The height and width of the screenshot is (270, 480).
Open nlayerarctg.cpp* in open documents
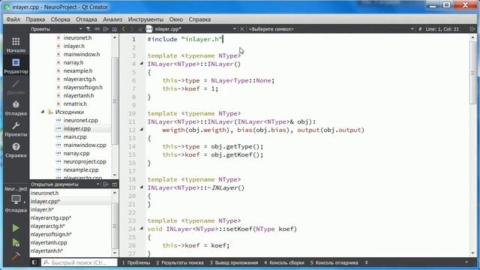coord(50,218)
